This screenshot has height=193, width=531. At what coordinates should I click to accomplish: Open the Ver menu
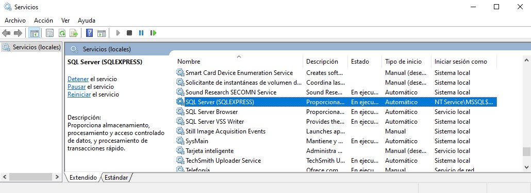click(x=65, y=20)
